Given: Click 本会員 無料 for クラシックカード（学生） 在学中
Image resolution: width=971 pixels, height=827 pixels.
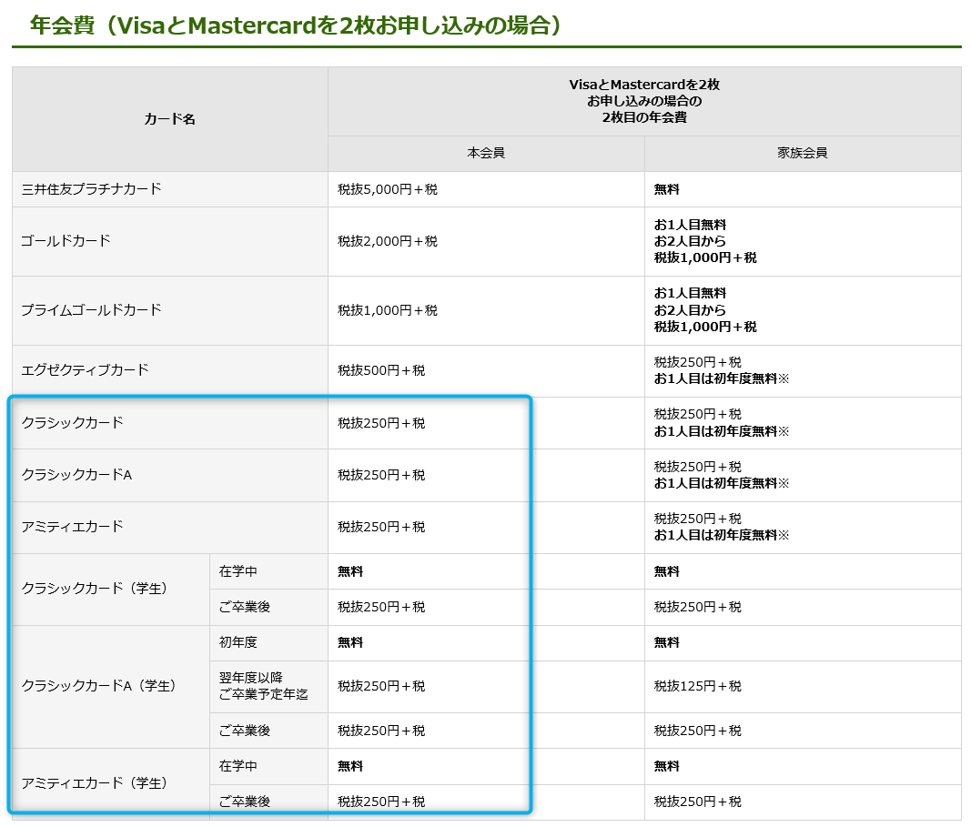Looking at the screenshot, I should [349, 572].
